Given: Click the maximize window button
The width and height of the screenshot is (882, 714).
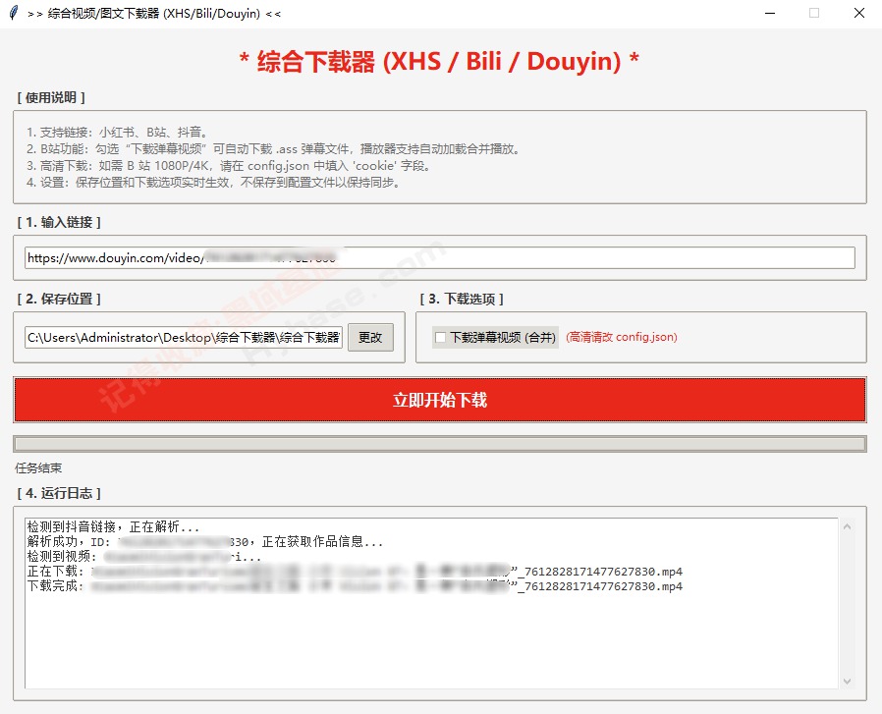Looking at the screenshot, I should pyautogui.click(x=813, y=13).
